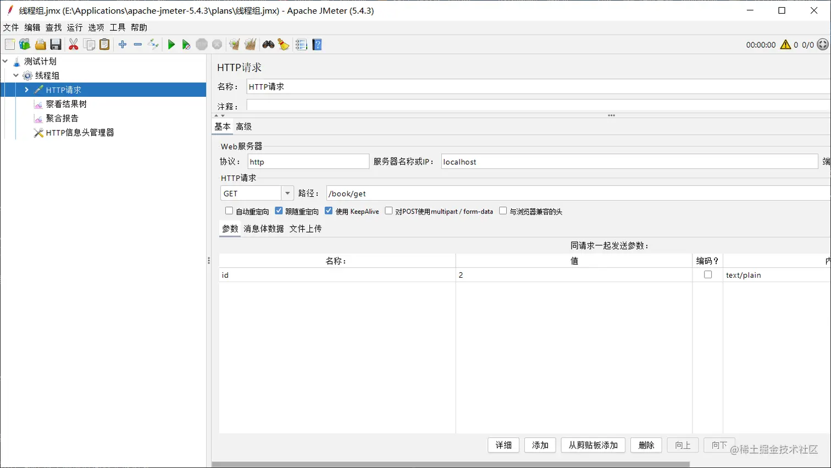
Task: Enable 对POST使用multipart / form-data checkbox
Action: coord(389,211)
